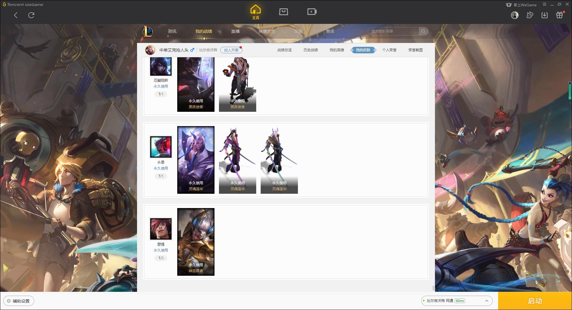Select the 我的皮肤 sub-tab

363,50
